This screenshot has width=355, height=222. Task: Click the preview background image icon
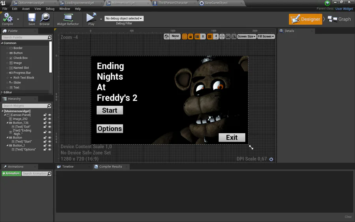(x=228, y=36)
